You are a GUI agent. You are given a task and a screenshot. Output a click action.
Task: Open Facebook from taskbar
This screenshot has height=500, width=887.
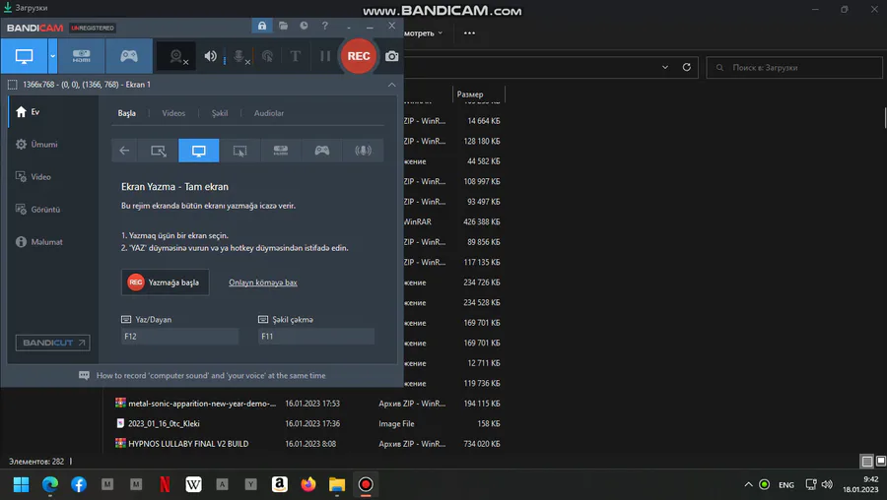79,485
